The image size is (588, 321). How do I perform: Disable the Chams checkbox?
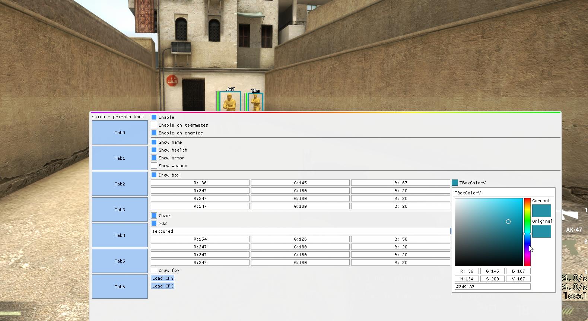point(154,216)
